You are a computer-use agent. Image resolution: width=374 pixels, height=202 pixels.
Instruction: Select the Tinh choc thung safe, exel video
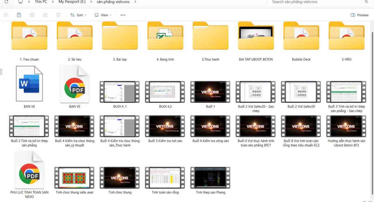coord(74,177)
